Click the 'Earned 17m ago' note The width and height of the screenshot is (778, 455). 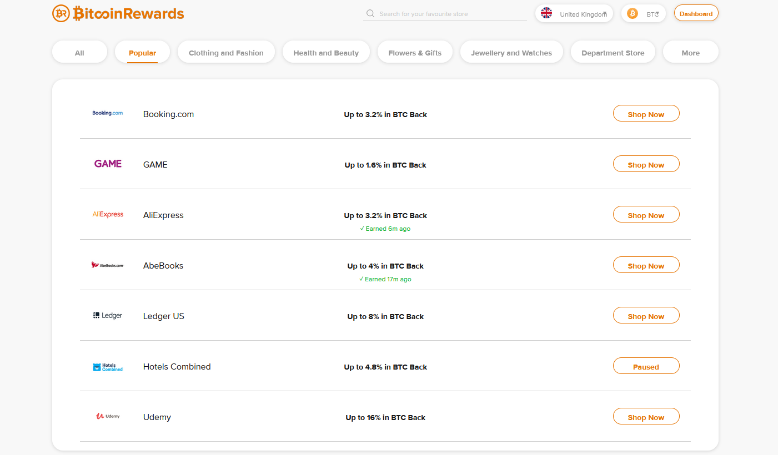[385, 279]
